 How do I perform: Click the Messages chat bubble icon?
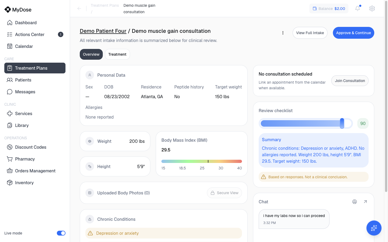(x=10, y=92)
